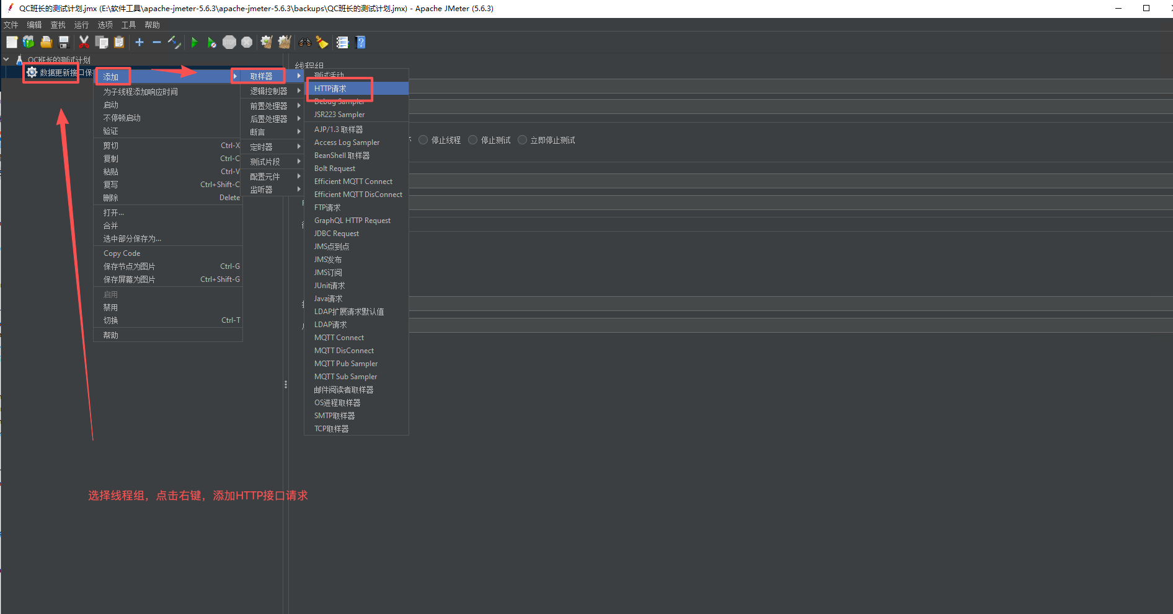Choose TCP取样器 entry
1173x614 pixels.
click(x=356, y=429)
